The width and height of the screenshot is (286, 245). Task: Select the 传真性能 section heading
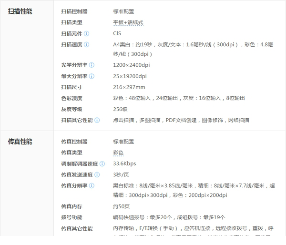(20, 142)
